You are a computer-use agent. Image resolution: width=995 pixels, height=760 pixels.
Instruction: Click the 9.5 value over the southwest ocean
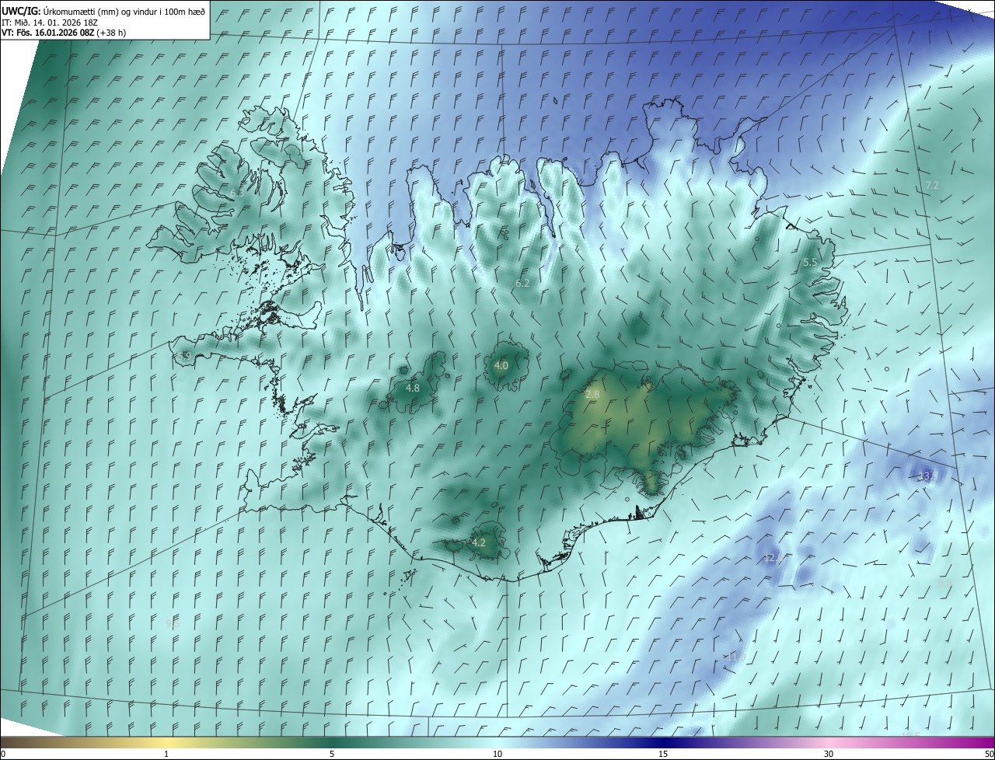173,623
